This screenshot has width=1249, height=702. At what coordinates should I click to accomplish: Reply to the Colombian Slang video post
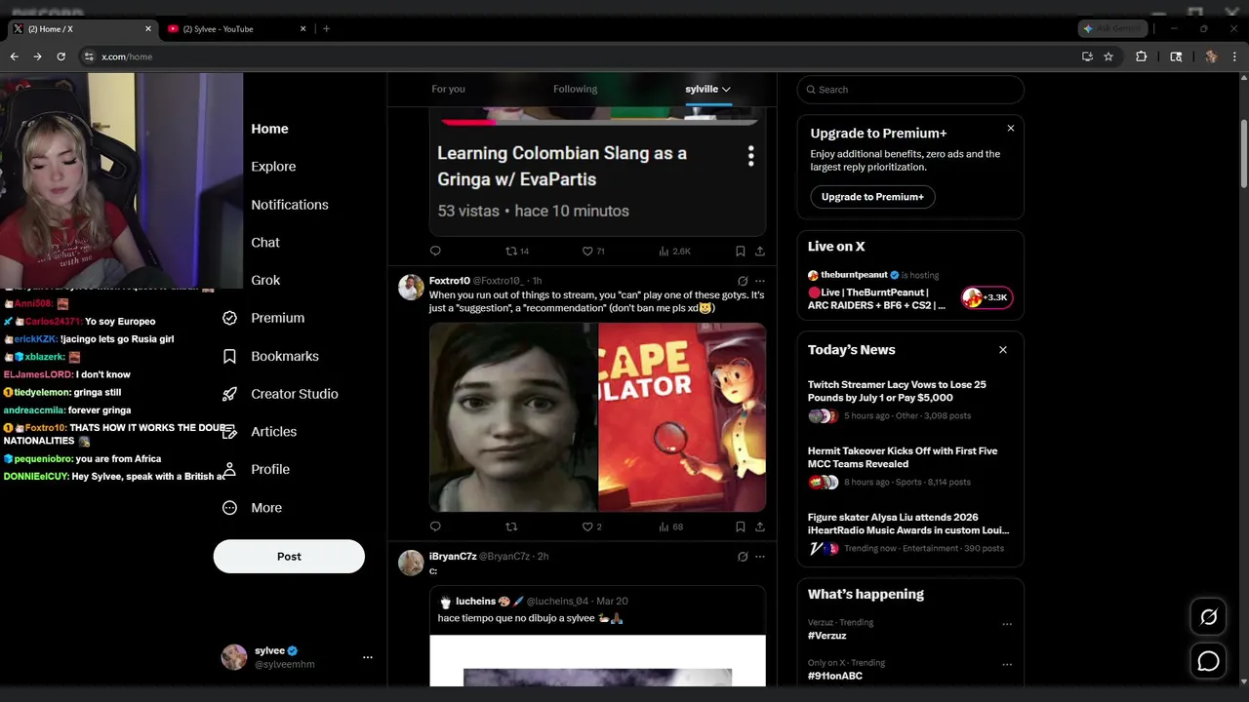pos(435,251)
